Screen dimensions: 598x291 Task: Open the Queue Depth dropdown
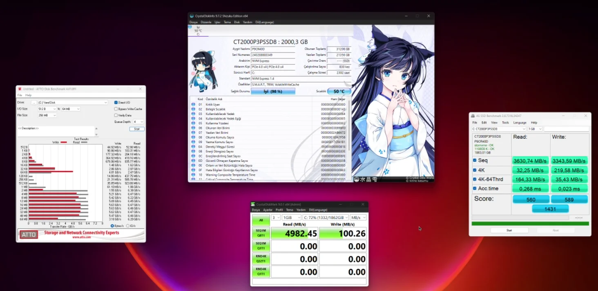[138, 122]
